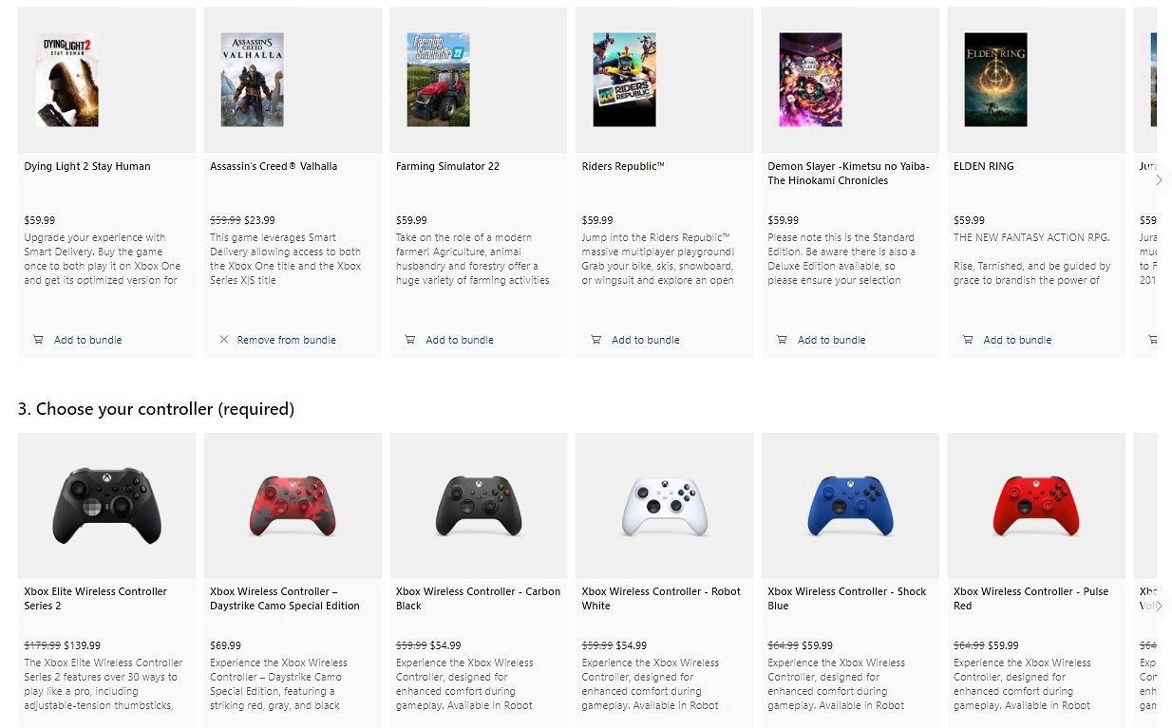
Task: Click the cart icon under Demon Slayer
Action: pyautogui.click(x=783, y=340)
